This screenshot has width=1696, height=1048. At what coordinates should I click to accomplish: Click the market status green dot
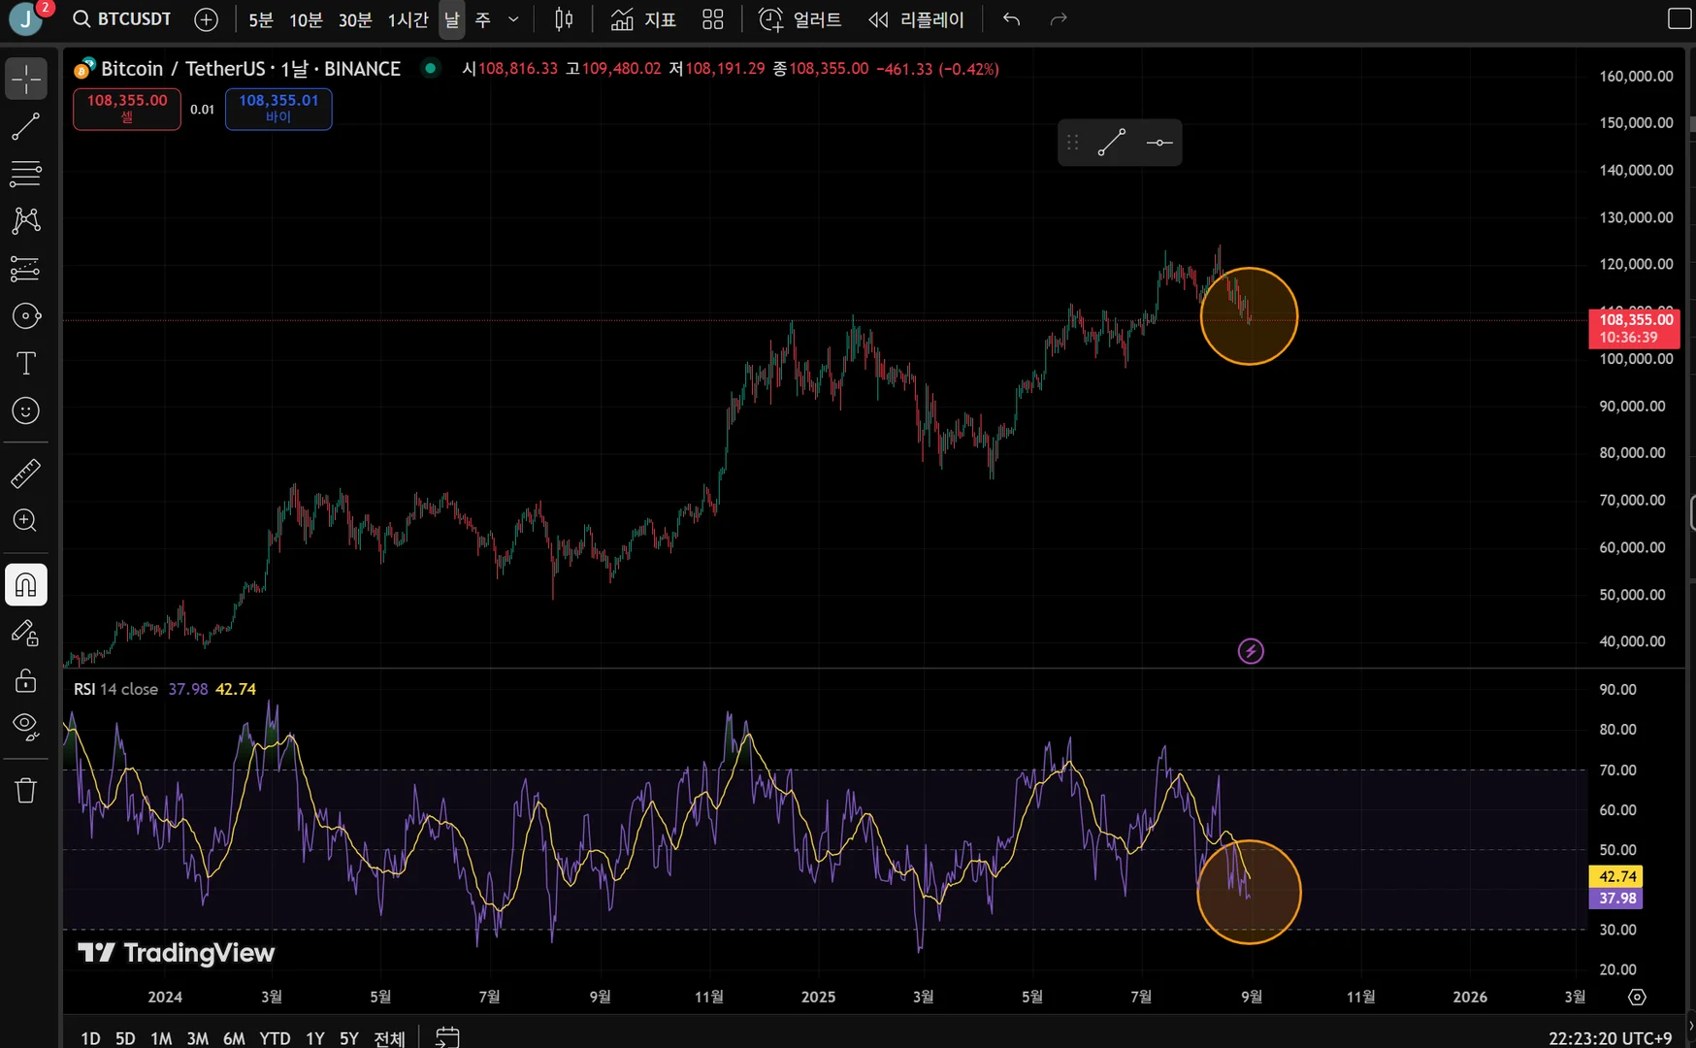pos(430,68)
